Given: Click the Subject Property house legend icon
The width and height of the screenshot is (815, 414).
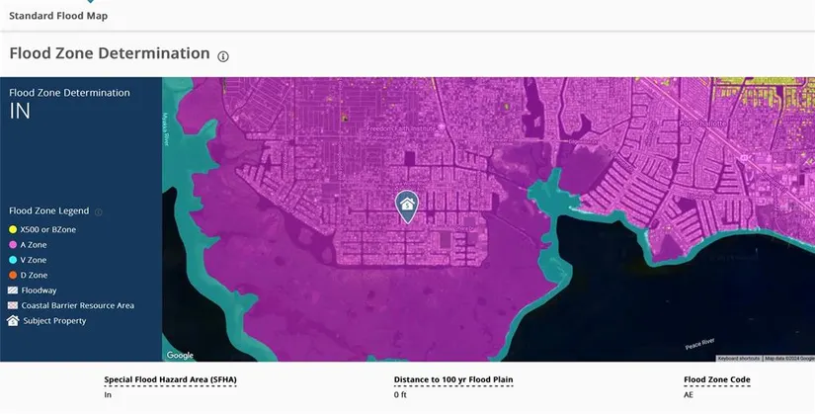Looking at the screenshot, I should click(13, 321).
